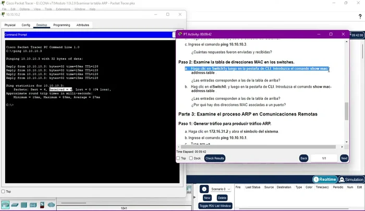
Task: Click horizontal scrollbar left arrow in instructions
Action: 178,147
